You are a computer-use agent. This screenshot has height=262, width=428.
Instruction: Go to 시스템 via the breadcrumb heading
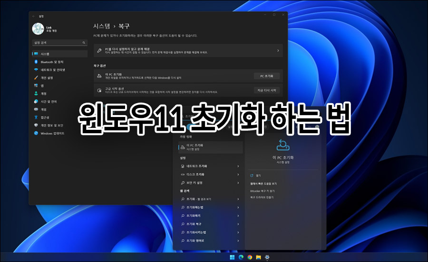pyautogui.click(x=102, y=26)
